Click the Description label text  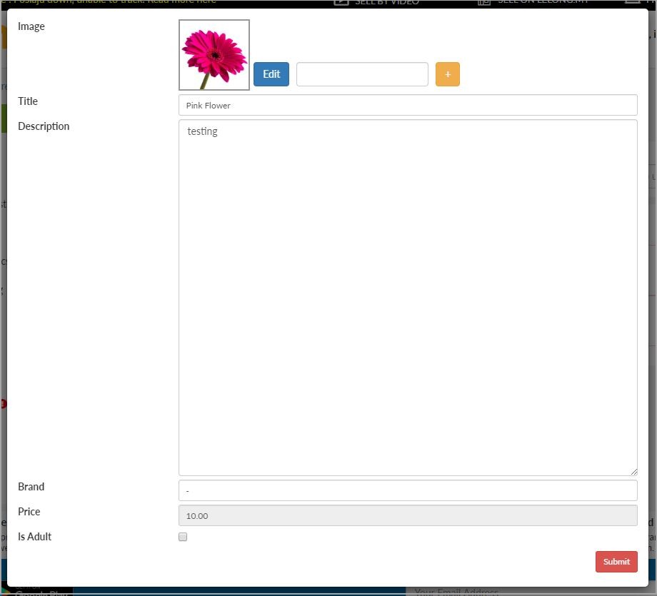[44, 126]
